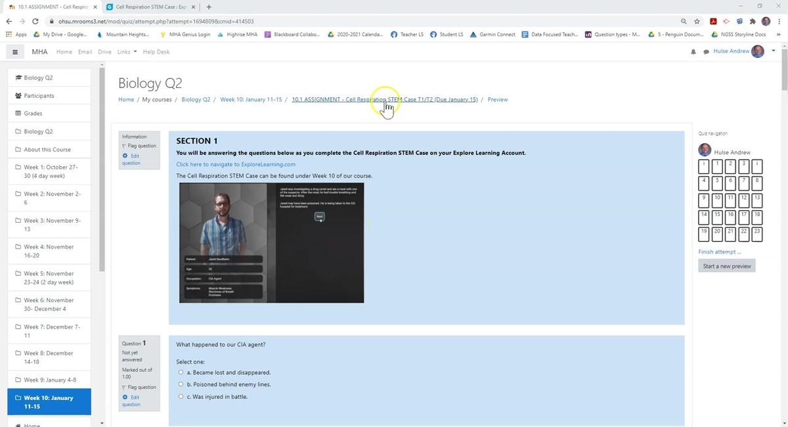Select answer c. Was injured in battle
Screen dimensions: 788x427
(182, 397)
